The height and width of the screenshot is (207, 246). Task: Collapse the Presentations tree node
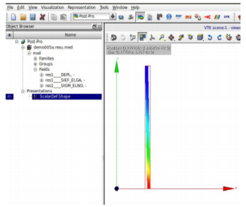tap(23, 91)
